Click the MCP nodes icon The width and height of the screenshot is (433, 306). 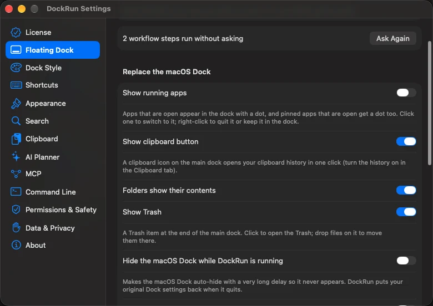pos(16,174)
